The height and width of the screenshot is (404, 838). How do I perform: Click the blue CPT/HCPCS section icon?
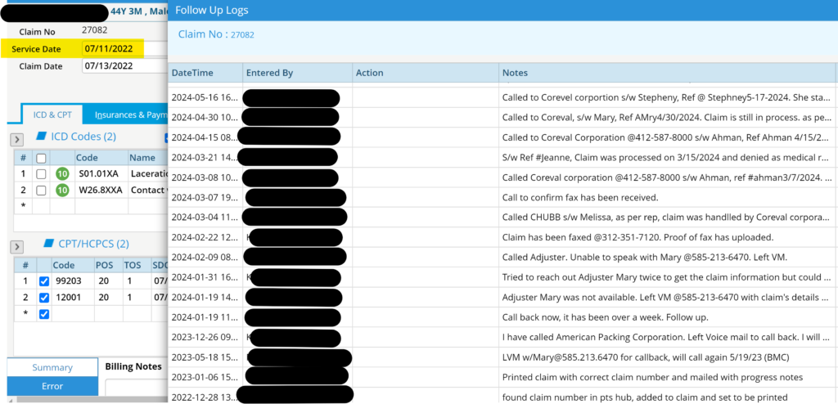click(x=47, y=244)
